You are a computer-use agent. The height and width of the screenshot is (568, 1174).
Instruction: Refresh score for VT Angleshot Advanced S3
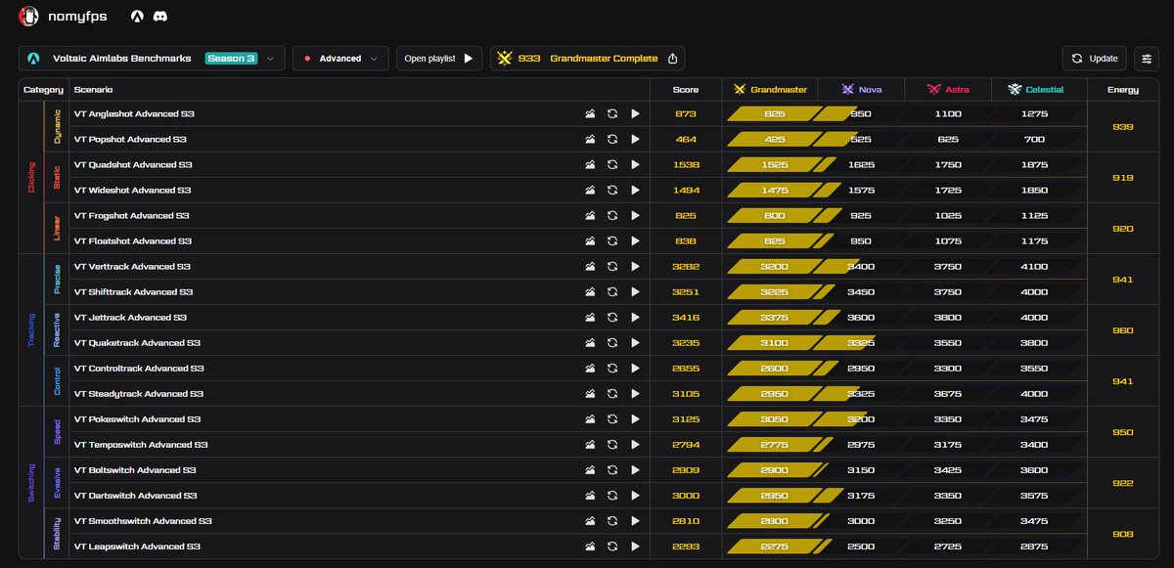(612, 113)
